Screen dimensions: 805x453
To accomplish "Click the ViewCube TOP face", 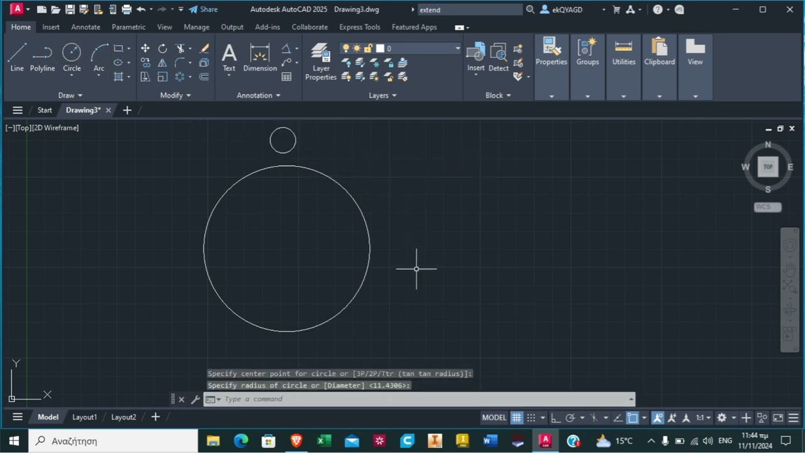I will [x=768, y=167].
